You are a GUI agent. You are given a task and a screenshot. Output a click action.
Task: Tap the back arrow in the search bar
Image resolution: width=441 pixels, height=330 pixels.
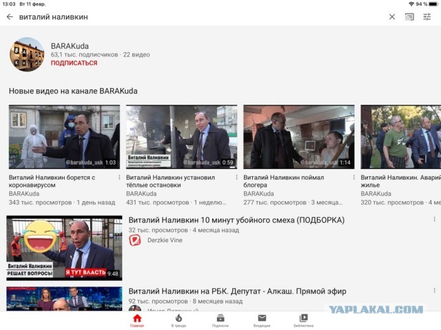(10, 16)
